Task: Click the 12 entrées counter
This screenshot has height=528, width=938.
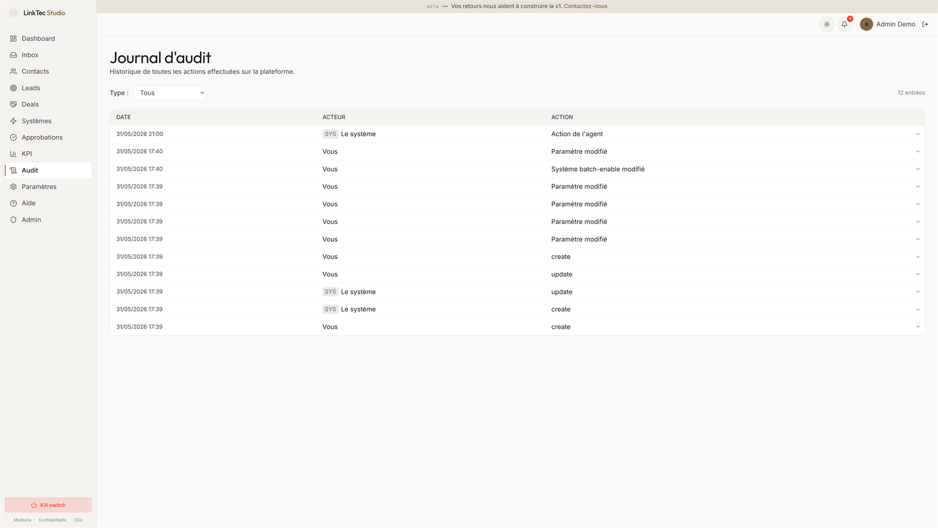Action: pyautogui.click(x=911, y=93)
